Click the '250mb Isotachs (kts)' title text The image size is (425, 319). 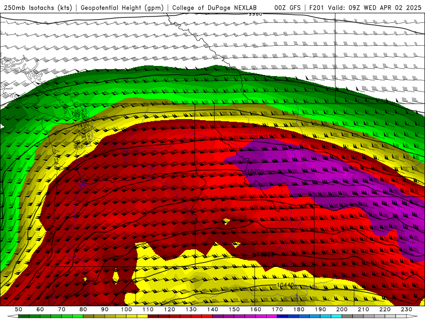pyautogui.click(x=38, y=8)
